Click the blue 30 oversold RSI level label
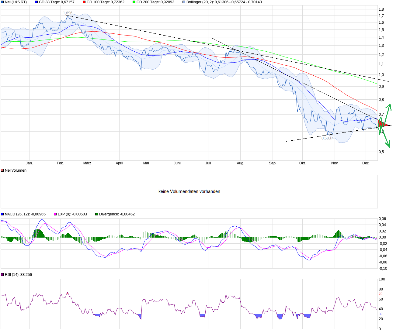 tap(380, 314)
